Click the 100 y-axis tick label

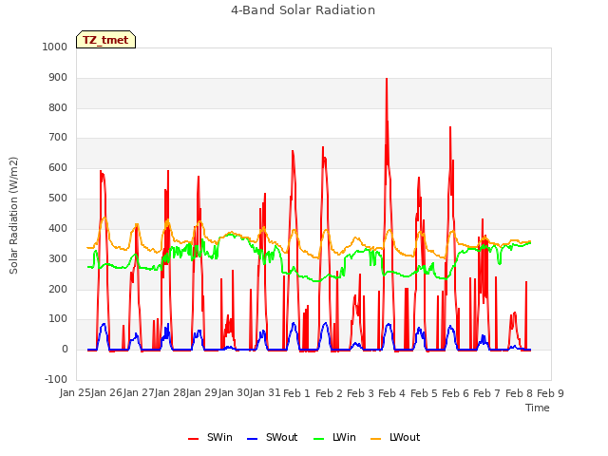(x=58, y=319)
